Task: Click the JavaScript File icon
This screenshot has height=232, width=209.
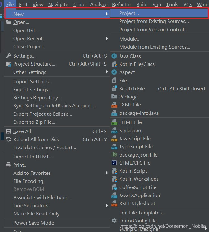Action: (x=114, y=139)
